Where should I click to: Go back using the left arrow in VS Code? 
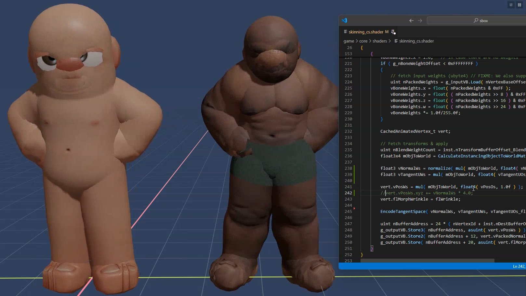[x=411, y=20]
